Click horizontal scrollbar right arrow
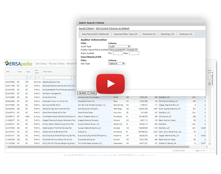Screen dimensions: 221x174 (x=207, y=147)
